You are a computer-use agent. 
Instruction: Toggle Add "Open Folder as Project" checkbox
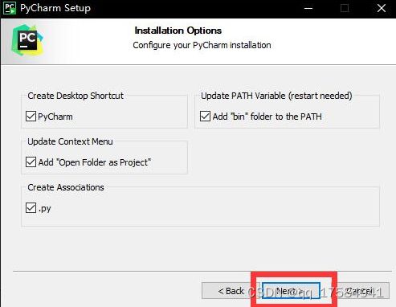31,162
